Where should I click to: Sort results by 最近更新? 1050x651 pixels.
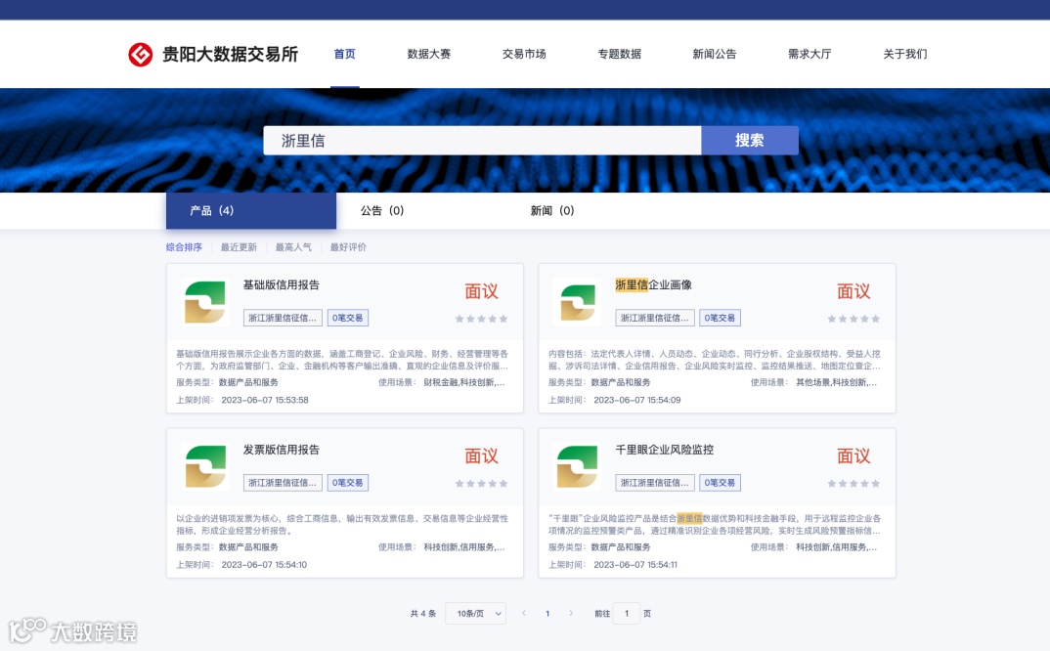click(240, 247)
